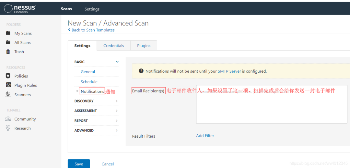Click the Scanners radar icon

coord(8,94)
